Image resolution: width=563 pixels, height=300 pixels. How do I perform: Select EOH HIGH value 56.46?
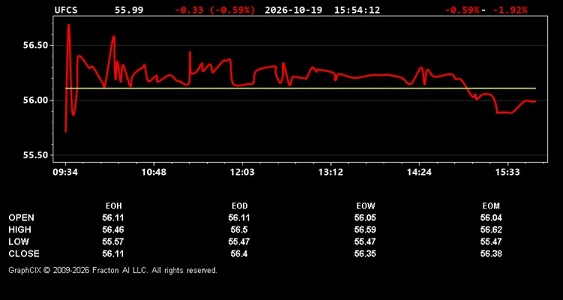coord(113,229)
